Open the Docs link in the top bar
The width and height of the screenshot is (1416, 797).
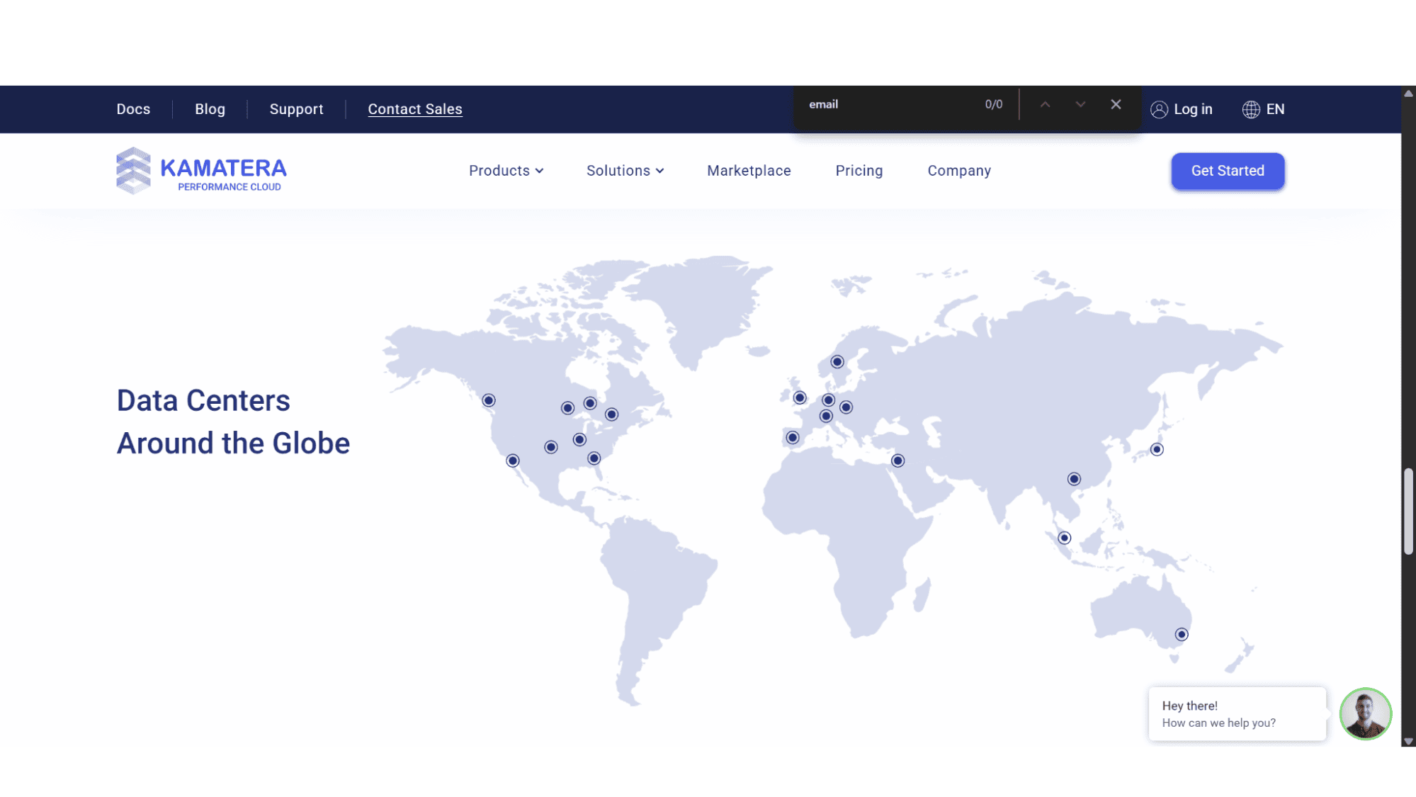tap(133, 109)
